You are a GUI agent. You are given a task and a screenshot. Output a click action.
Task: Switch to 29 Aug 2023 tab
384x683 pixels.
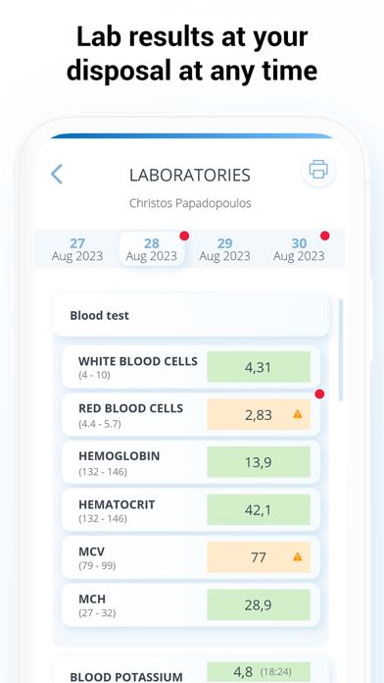225,249
